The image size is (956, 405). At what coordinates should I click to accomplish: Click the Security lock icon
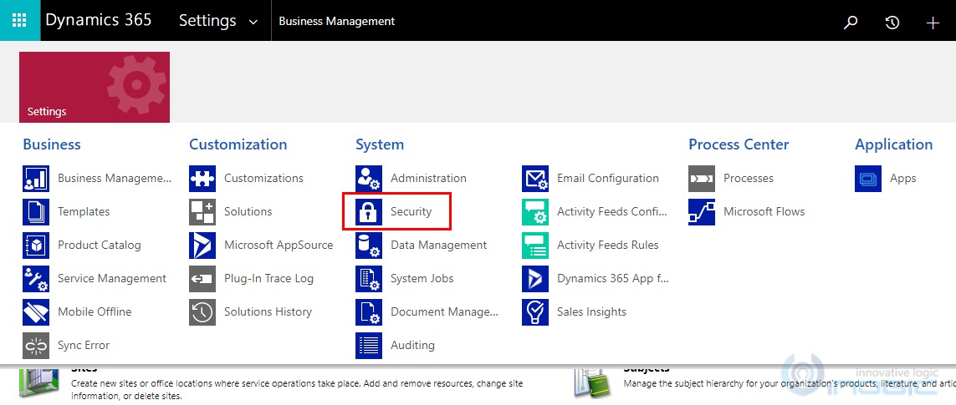click(x=369, y=212)
